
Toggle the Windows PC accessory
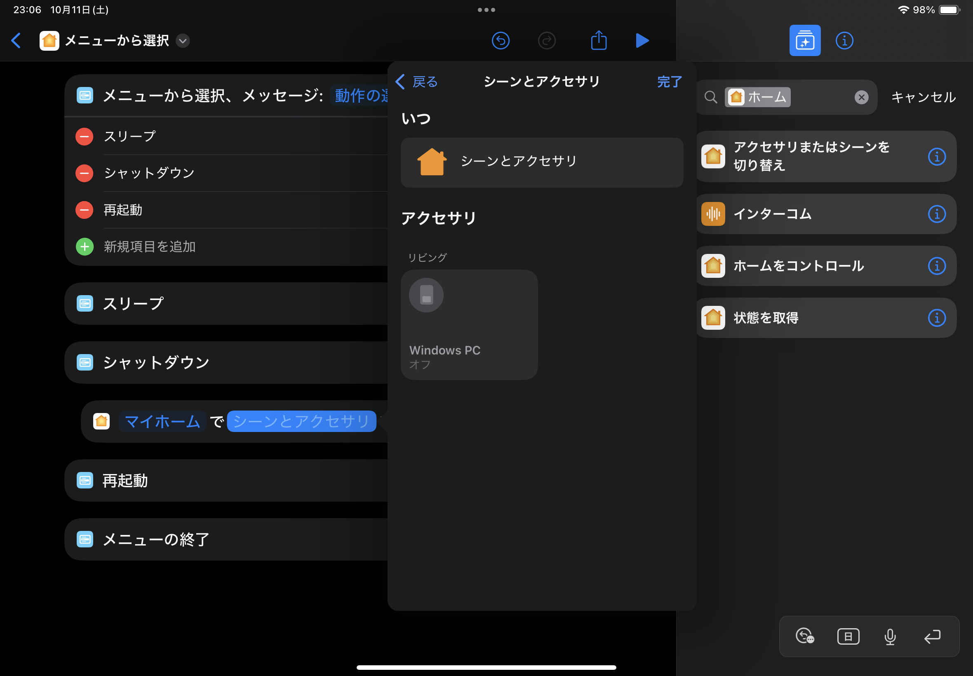468,324
